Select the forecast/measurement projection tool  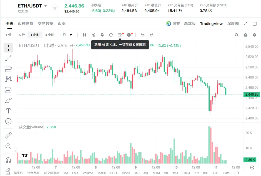(8, 90)
